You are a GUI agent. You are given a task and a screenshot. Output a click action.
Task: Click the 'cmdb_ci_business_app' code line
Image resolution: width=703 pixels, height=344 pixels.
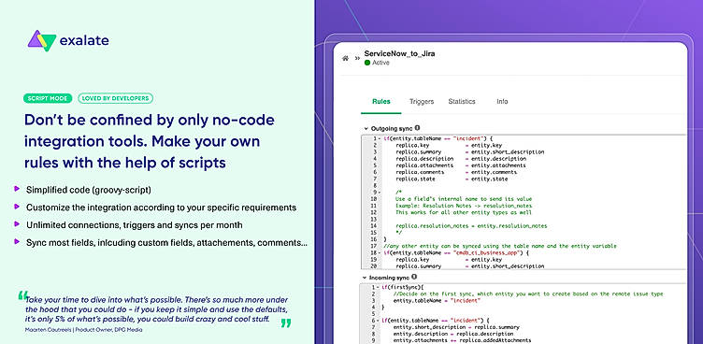coord(456,253)
